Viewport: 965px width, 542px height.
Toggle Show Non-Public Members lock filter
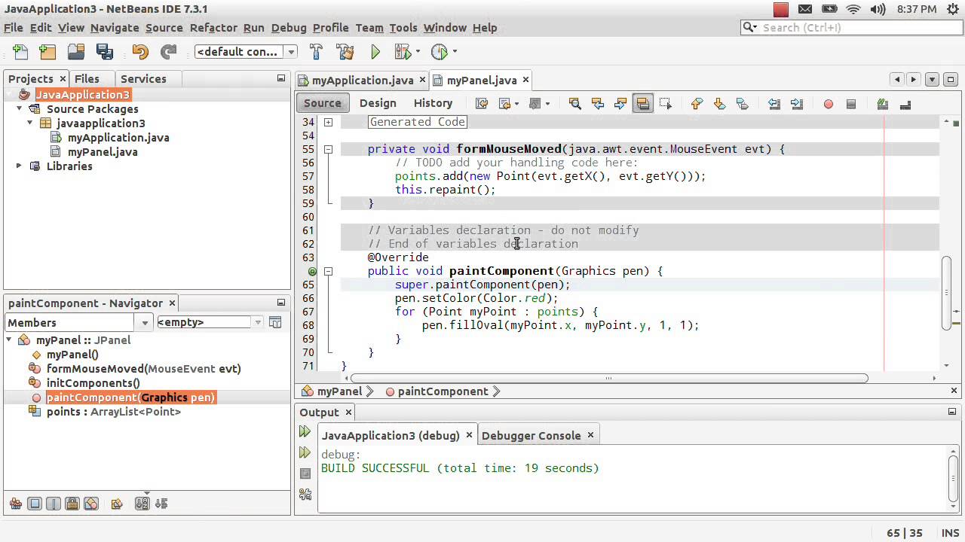72,504
